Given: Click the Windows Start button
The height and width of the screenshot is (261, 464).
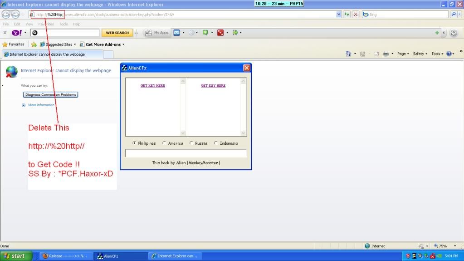Looking at the screenshot, I should (16, 256).
